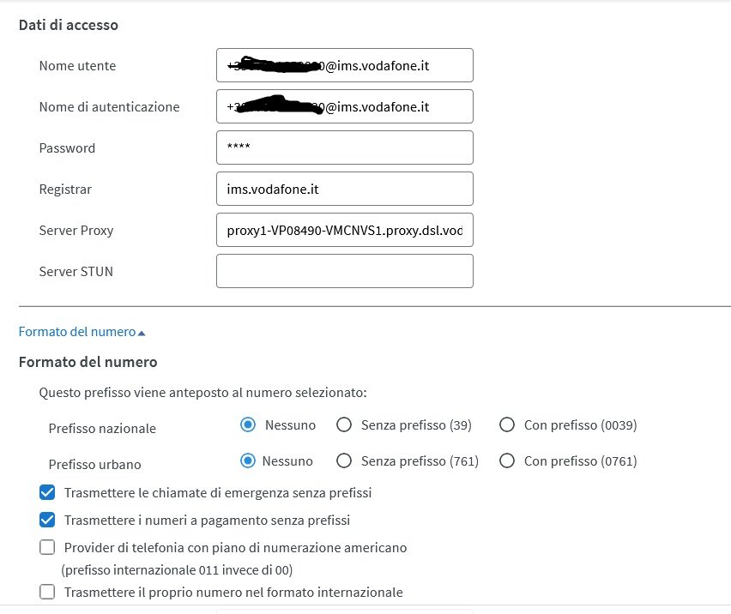The image size is (731, 614).
Task: Click the Nome di autenticazione input field
Action: (344, 106)
